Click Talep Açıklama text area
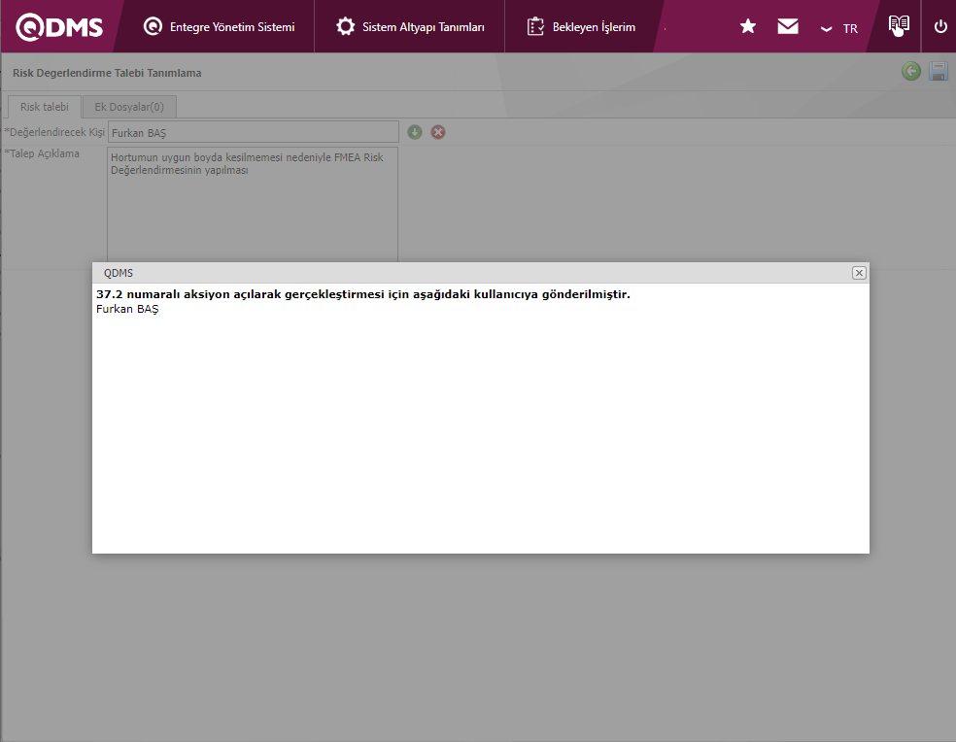Screen dimensions: 956x742 (253, 204)
